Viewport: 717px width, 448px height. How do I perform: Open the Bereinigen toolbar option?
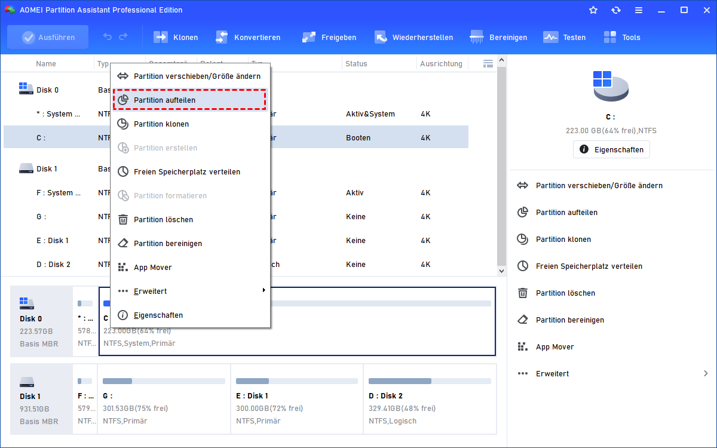tap(498, 37)
